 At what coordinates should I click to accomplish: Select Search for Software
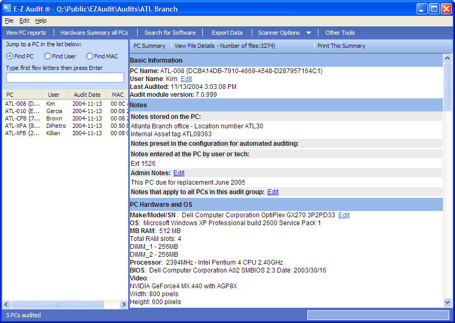coord(170,32)
